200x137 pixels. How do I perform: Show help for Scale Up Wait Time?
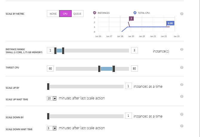pyautogui.click(x=182, y=96)
